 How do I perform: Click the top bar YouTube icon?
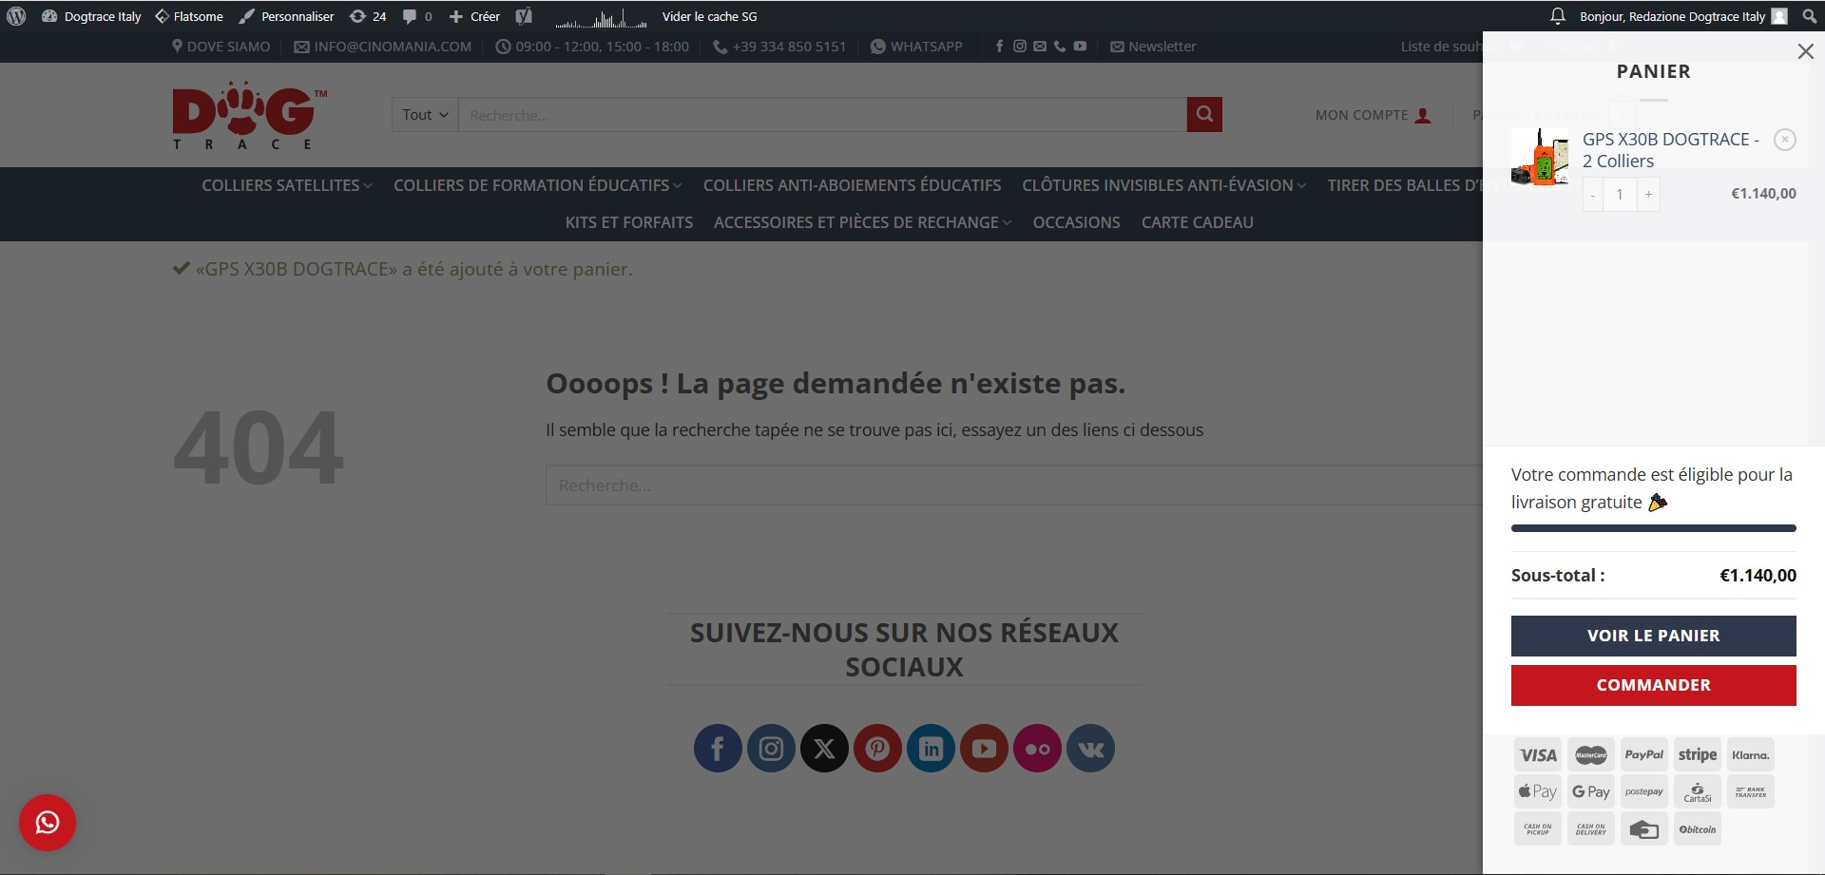[1080, 46]
